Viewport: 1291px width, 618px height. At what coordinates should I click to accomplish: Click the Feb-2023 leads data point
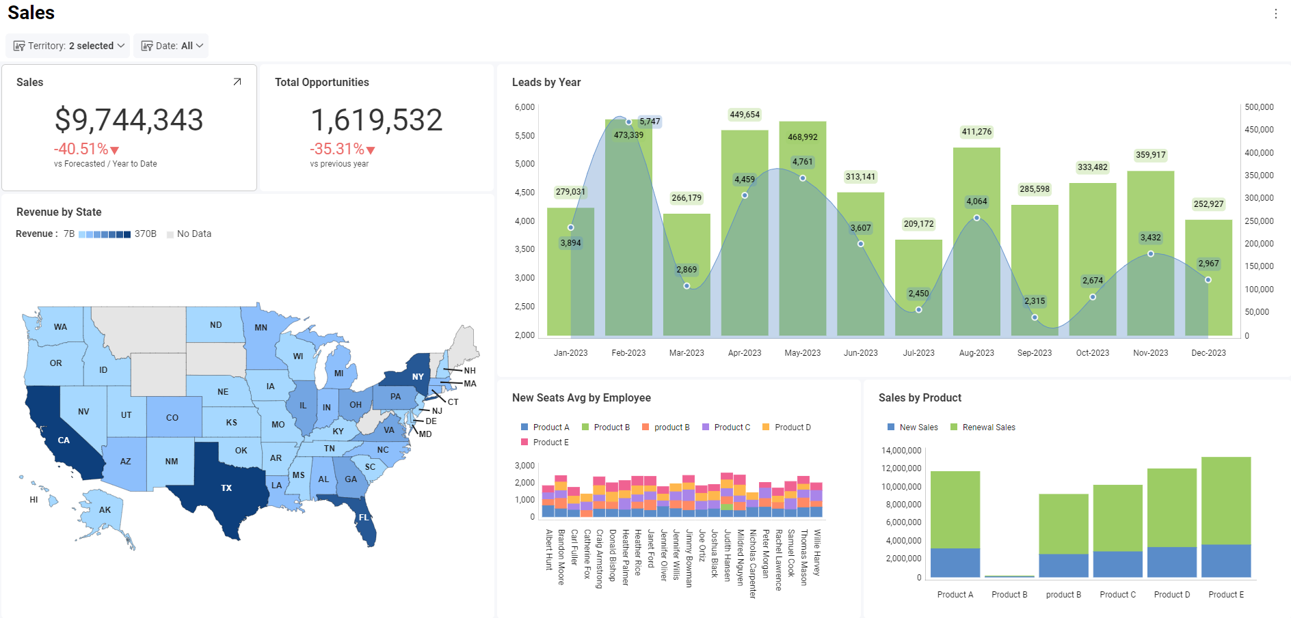tap(628, 122)
